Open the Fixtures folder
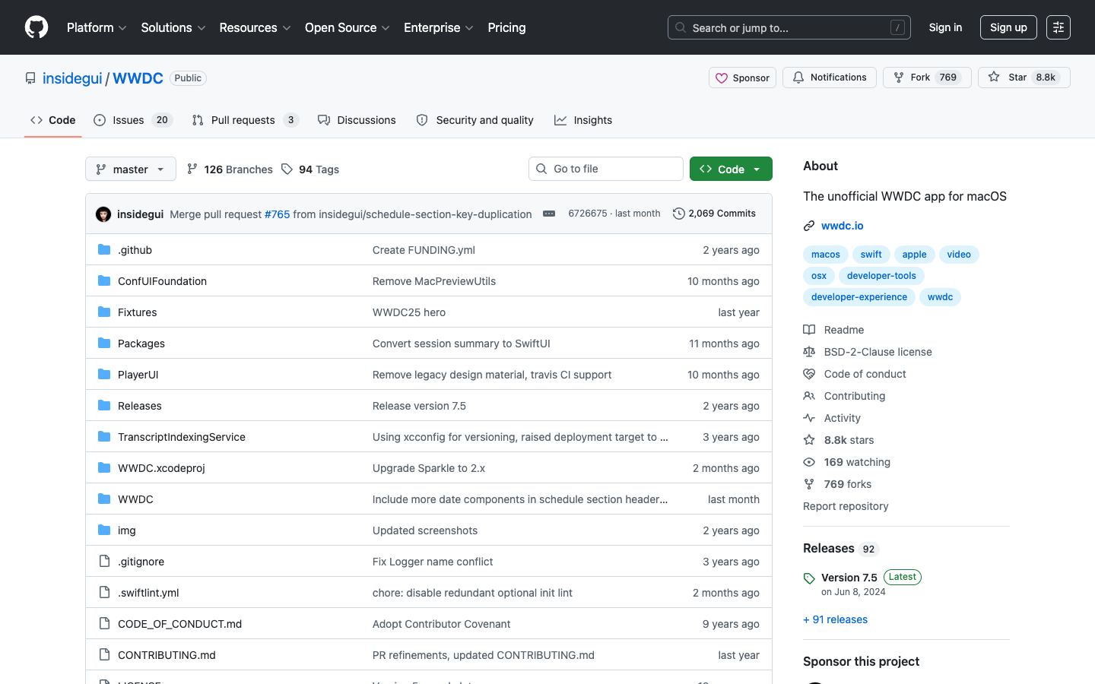This screenshot has width=1095, height=684. (x=137, y=312)
